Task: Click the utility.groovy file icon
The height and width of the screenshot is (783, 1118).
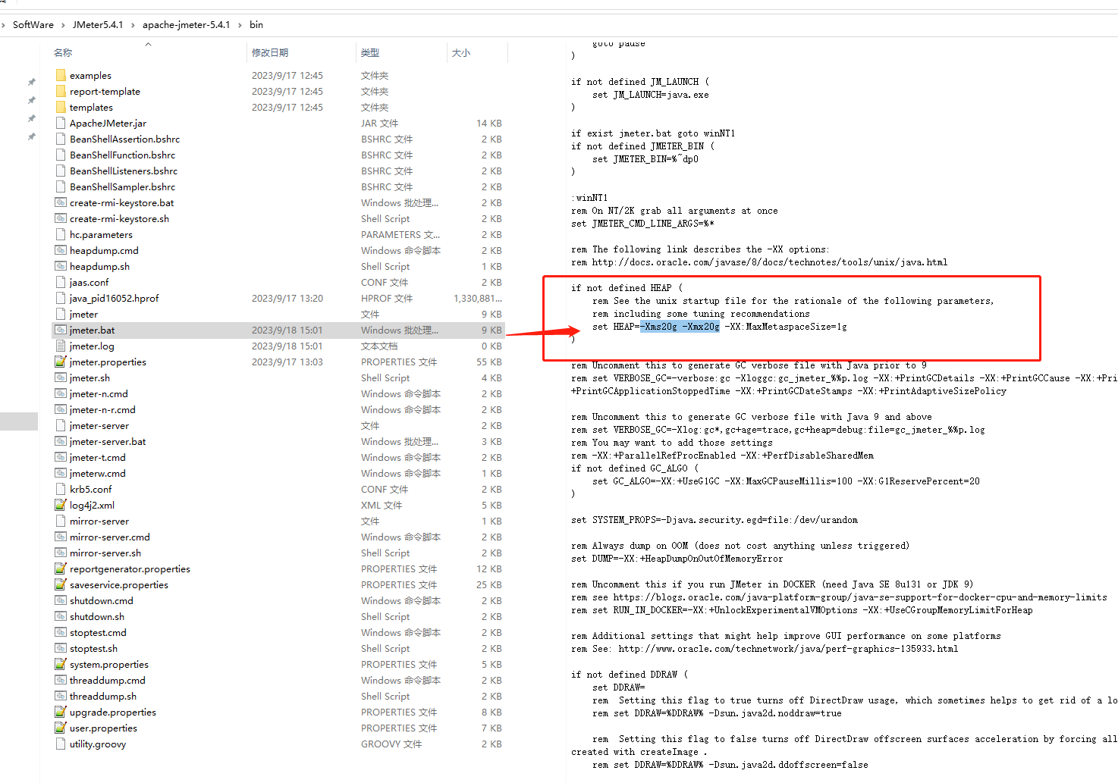Action: tap(61, 744)
